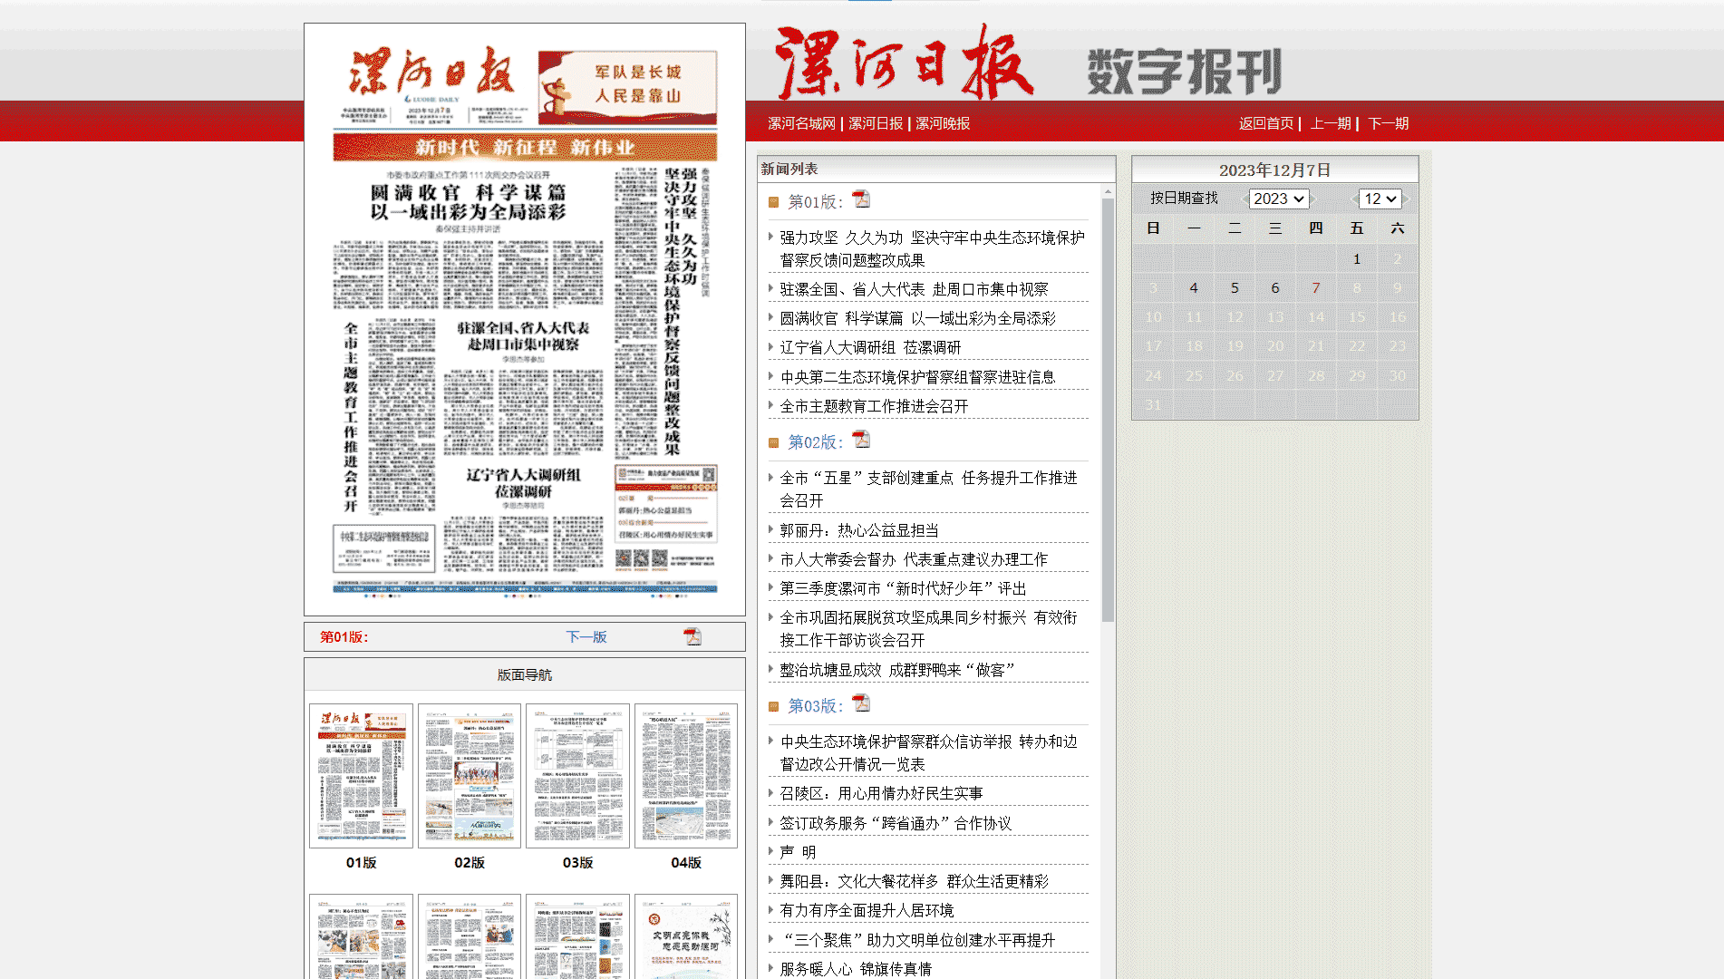1724x979 pixels.
Task: Click 下一版 next page link
Action: click(x=586, y=637)
